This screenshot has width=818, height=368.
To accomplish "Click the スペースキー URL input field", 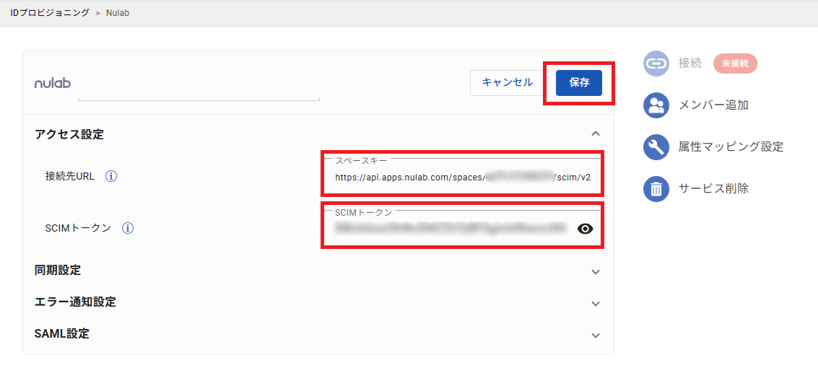I will pos(463,175).
